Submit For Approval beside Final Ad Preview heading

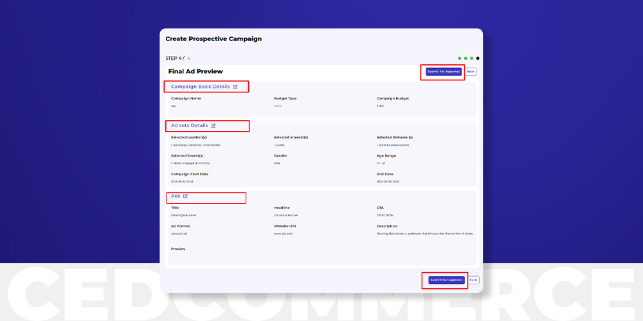coord(444,72)
